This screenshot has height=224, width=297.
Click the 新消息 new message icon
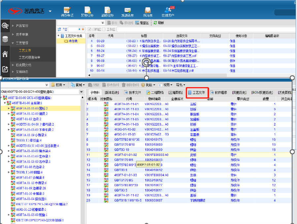148,11
